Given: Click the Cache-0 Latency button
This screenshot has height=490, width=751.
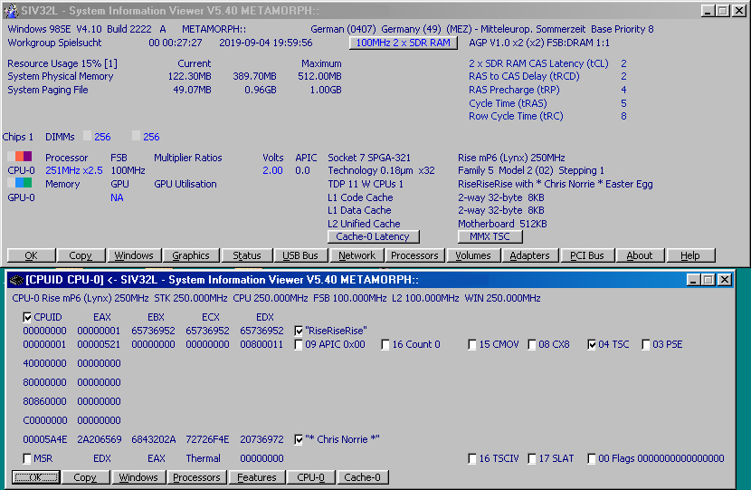Looking at the screenshot, I should click(x=373, y=237).
